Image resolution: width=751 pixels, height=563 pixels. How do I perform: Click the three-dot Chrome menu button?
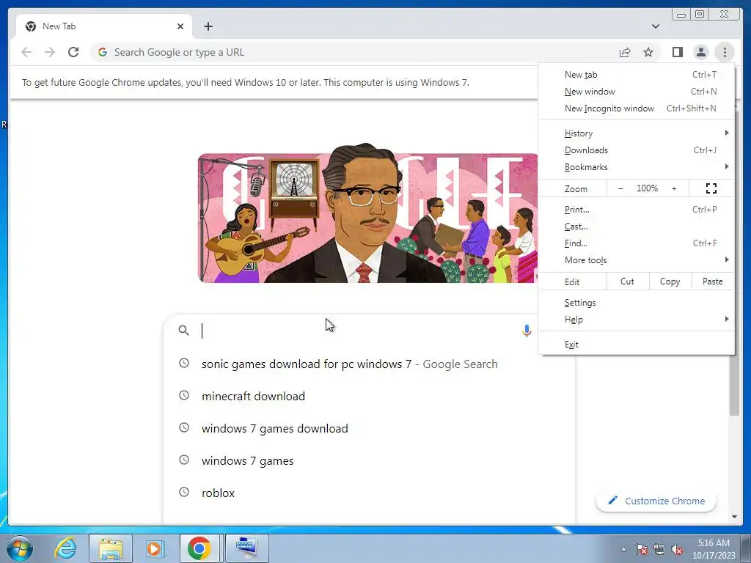pyautogui.click(x=725, y=52)
